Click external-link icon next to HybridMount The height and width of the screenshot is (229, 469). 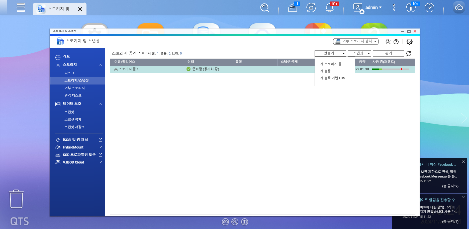pyautogui.click(x=100, y=147)
